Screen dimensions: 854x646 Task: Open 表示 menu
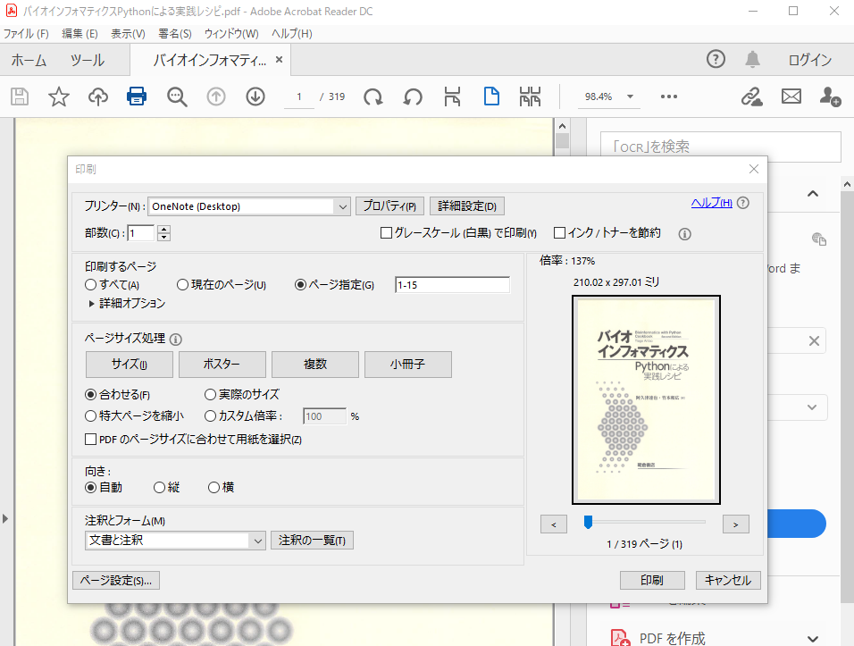tap(128, 34)
